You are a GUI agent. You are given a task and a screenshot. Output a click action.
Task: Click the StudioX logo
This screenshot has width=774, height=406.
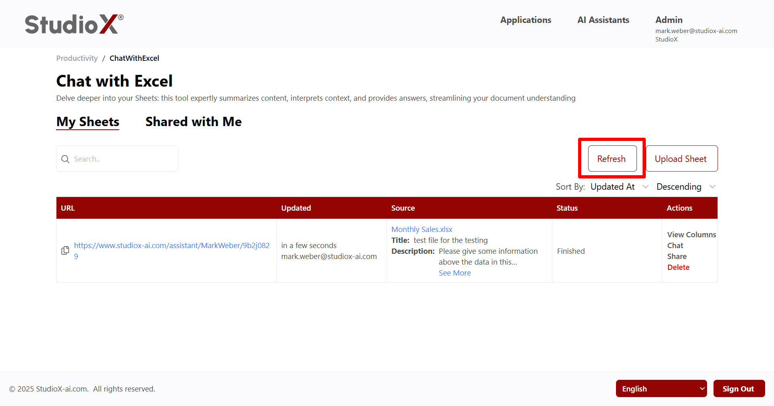coord(74,24)
